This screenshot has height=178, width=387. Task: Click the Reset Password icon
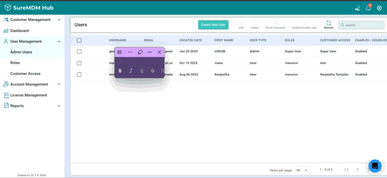(x=276, y=23)
